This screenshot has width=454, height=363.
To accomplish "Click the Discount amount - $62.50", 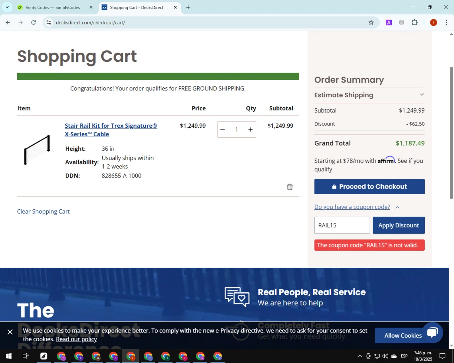I will coord(415,124).
